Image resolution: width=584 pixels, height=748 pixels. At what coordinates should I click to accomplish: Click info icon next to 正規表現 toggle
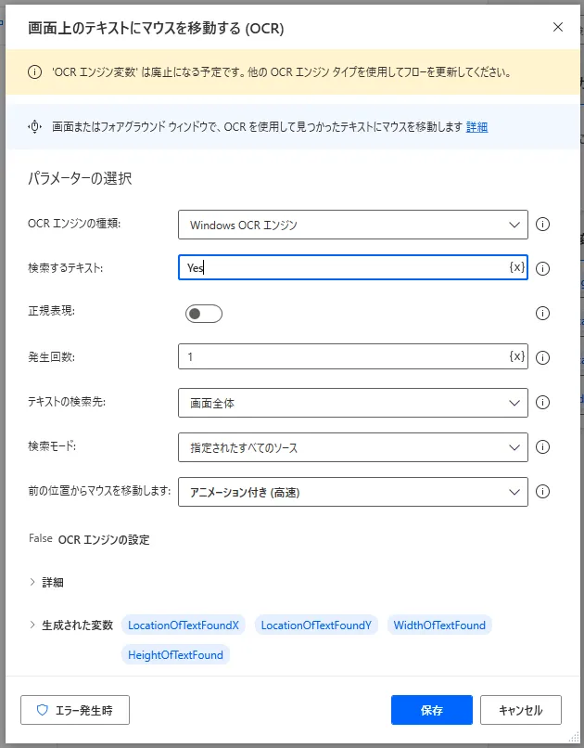[x=542, y=313]
